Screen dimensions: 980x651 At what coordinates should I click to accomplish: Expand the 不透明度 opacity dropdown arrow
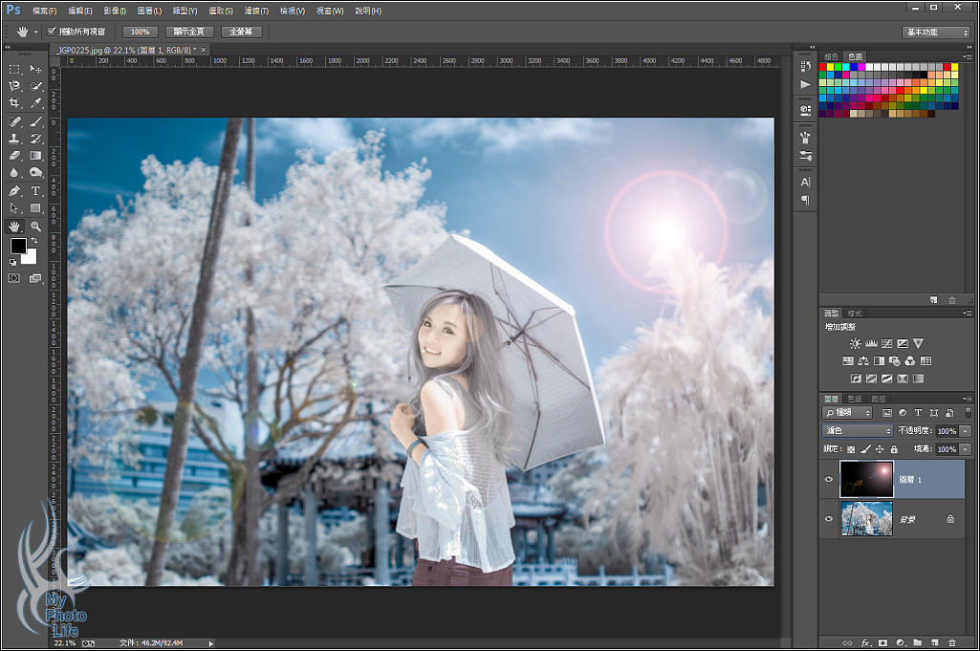965,431
